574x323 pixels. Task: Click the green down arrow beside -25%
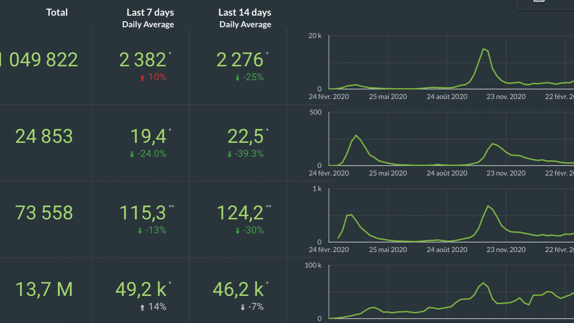click(x=237, y=78)
